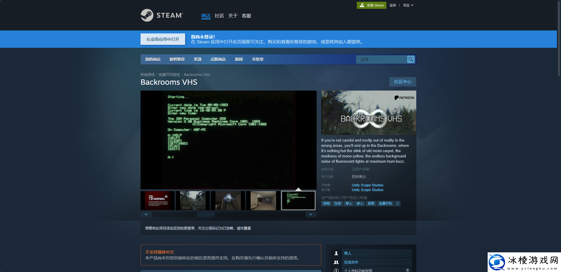Expand the 新鲜推荐 menu
This screenshot has height=272, width=561.
177,59
